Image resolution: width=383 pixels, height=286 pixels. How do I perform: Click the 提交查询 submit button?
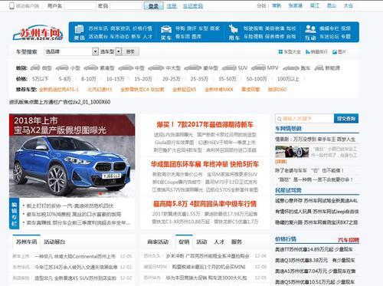tap(346, 119)
